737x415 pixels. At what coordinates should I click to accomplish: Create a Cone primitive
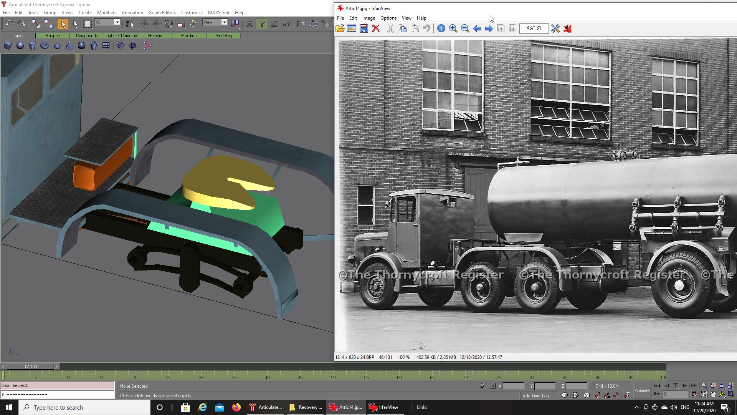69,46
